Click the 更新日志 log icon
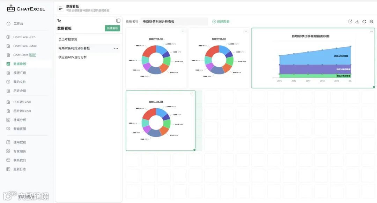 pyautogui.click(x=8, y=169)
